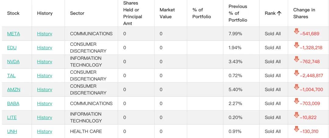Sort by the Rank column header arrow
This screenshot has width=329, height=138.
tap(279, 13)
